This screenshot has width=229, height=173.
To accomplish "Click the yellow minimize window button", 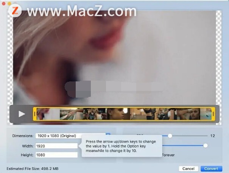I will point(9,4).
